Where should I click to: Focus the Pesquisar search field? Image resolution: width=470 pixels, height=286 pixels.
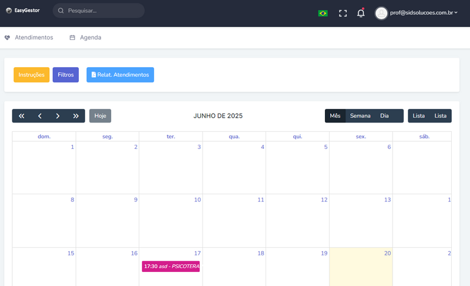click(x=99, y=11)
